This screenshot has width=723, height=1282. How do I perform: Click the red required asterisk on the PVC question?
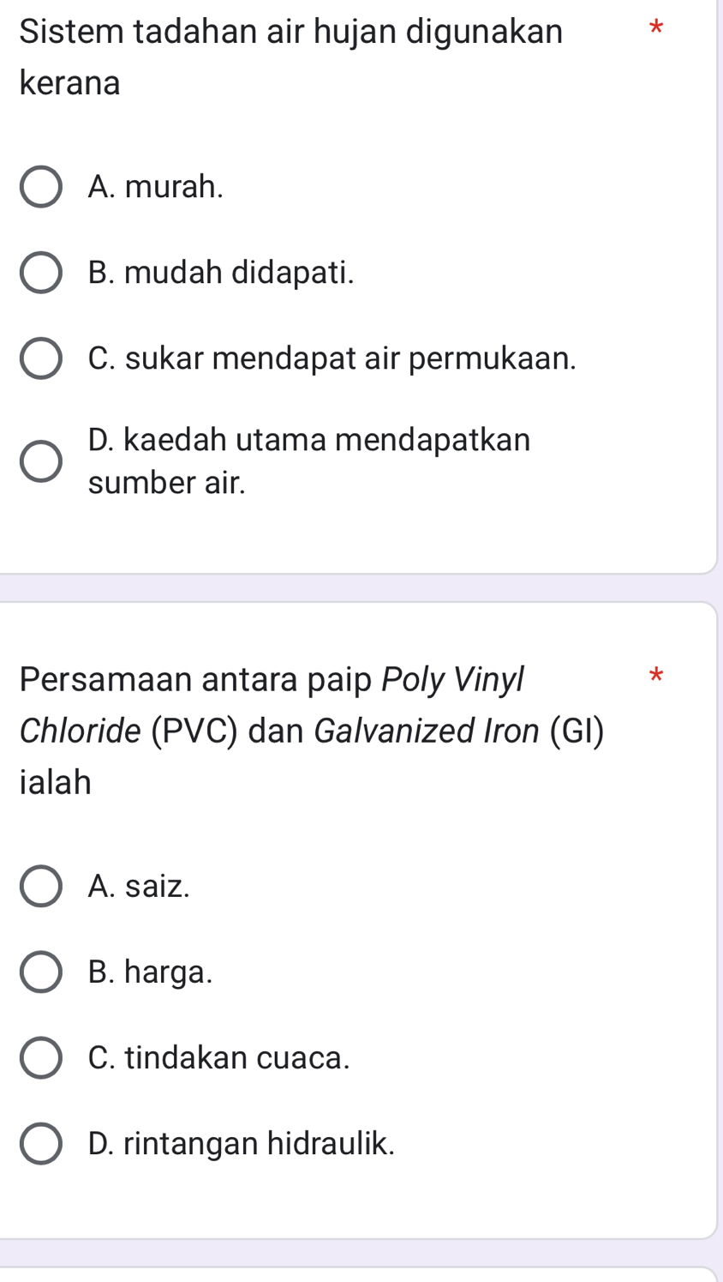pos(656,675)
